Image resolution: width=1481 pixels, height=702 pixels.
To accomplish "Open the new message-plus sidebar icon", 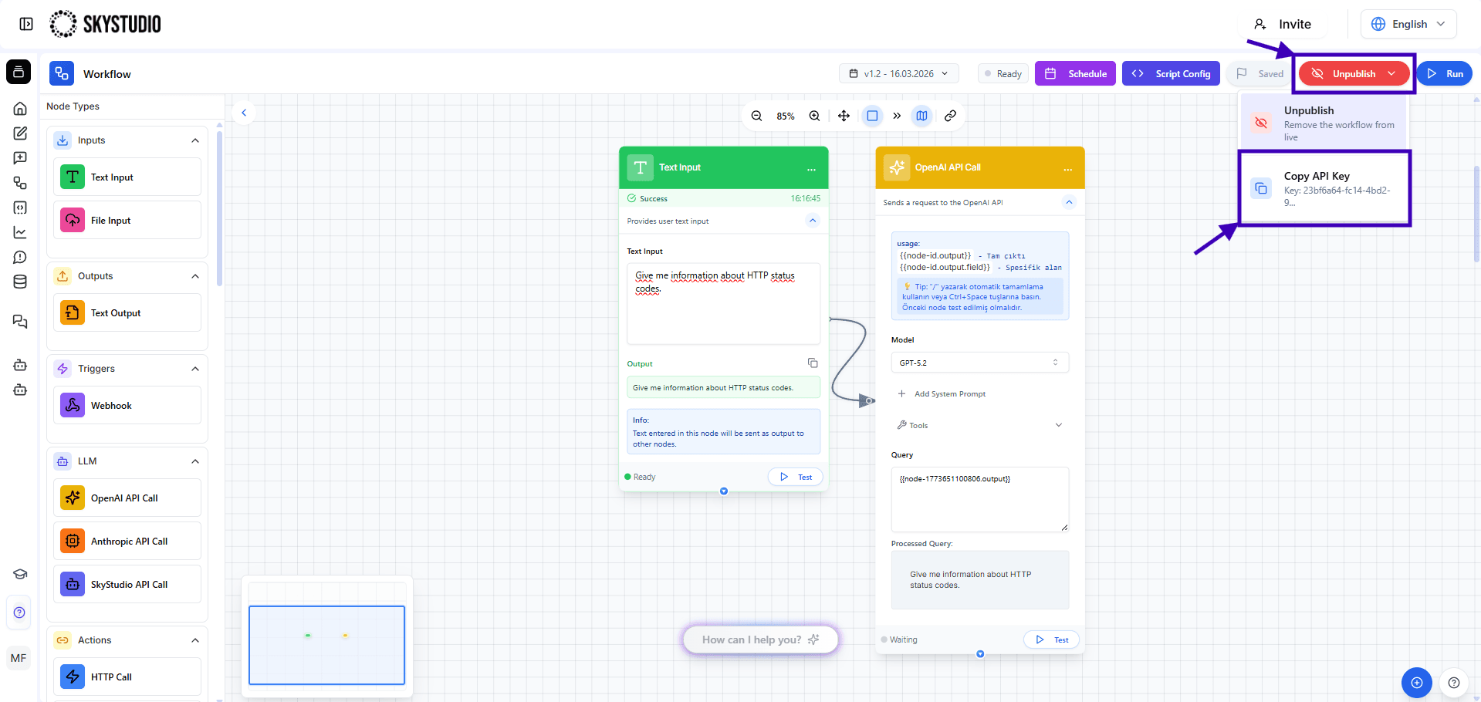I will (20, 158).
